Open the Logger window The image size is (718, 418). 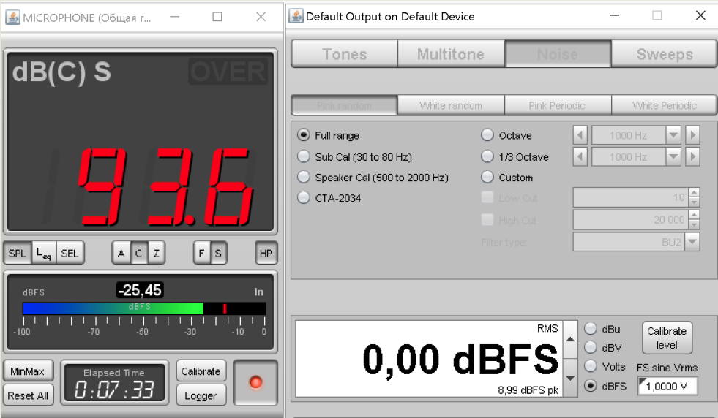pyautogui.click(x=201, y=395)
